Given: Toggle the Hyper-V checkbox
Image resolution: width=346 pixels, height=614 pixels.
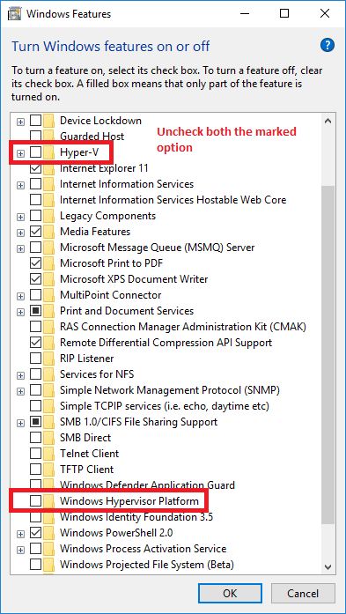Looking at the screenshot, I should tap(35, 152).
